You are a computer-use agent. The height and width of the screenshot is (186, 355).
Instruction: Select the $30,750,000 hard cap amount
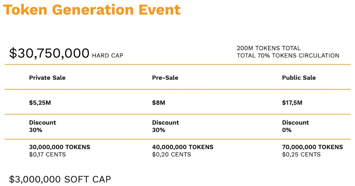(x=49, y=53)
